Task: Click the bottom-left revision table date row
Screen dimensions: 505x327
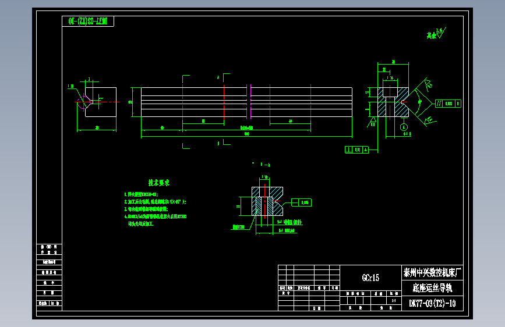Action: click(49, 293)
